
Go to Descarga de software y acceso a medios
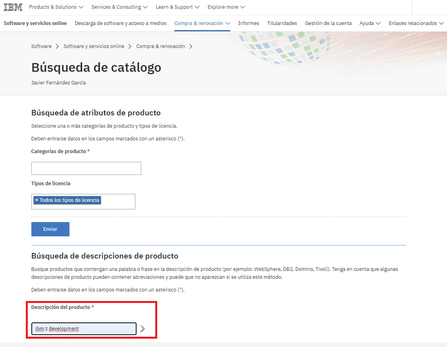click(120, 23)
